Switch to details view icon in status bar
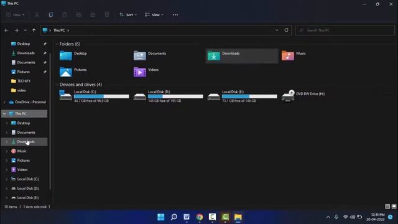 pos(387,207)
